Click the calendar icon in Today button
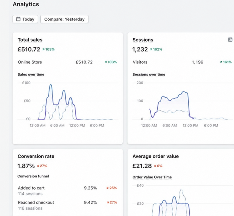Image resolution: width=234 pixels, height=216 pixels. (x=18, y=19)
